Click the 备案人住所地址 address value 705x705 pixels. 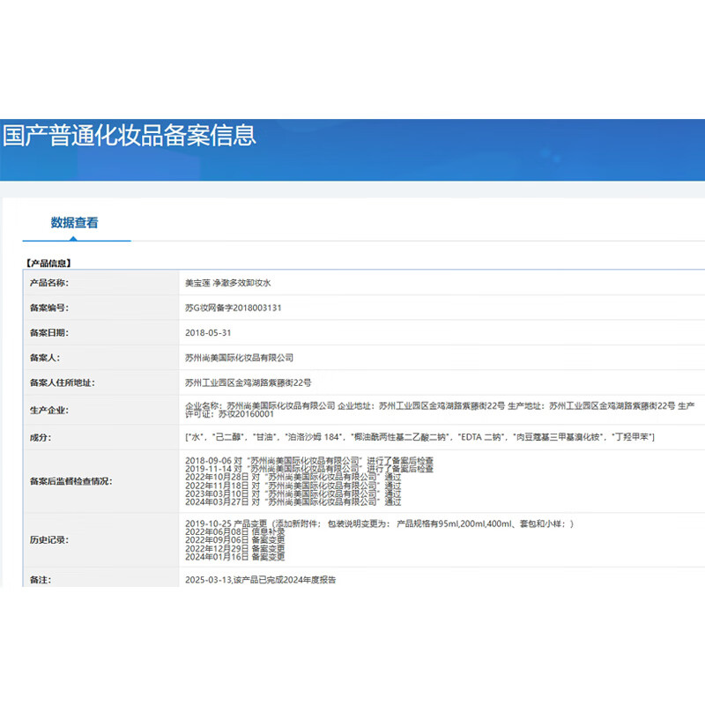pos(248,382)
